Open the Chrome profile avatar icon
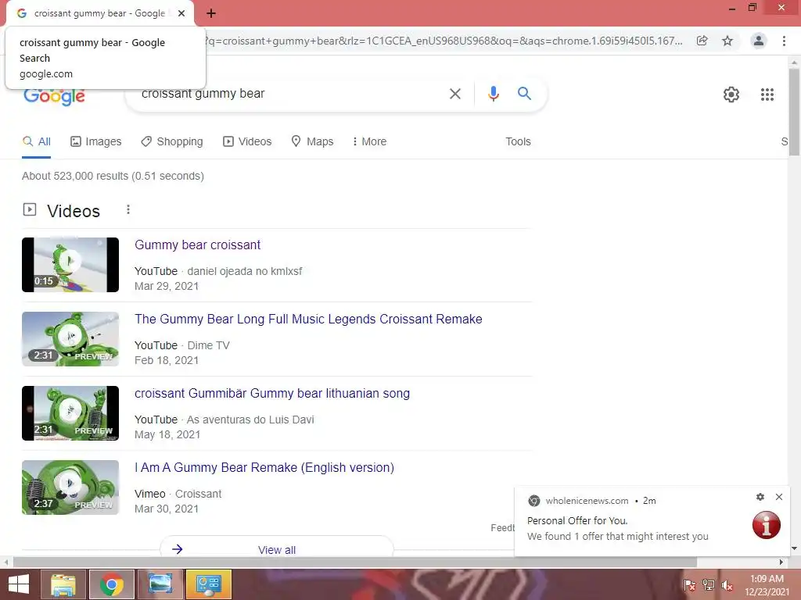The width and height of the screenshot is (801, 600). 759,41
